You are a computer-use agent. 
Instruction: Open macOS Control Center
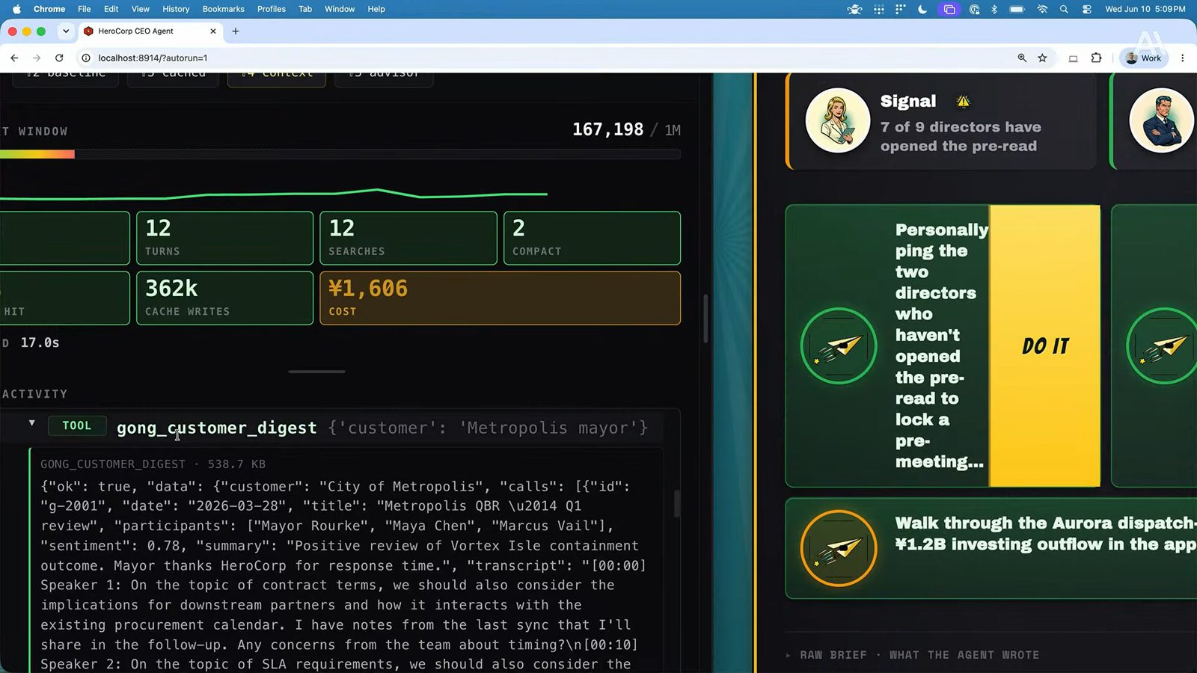(x=1087, y=9)
